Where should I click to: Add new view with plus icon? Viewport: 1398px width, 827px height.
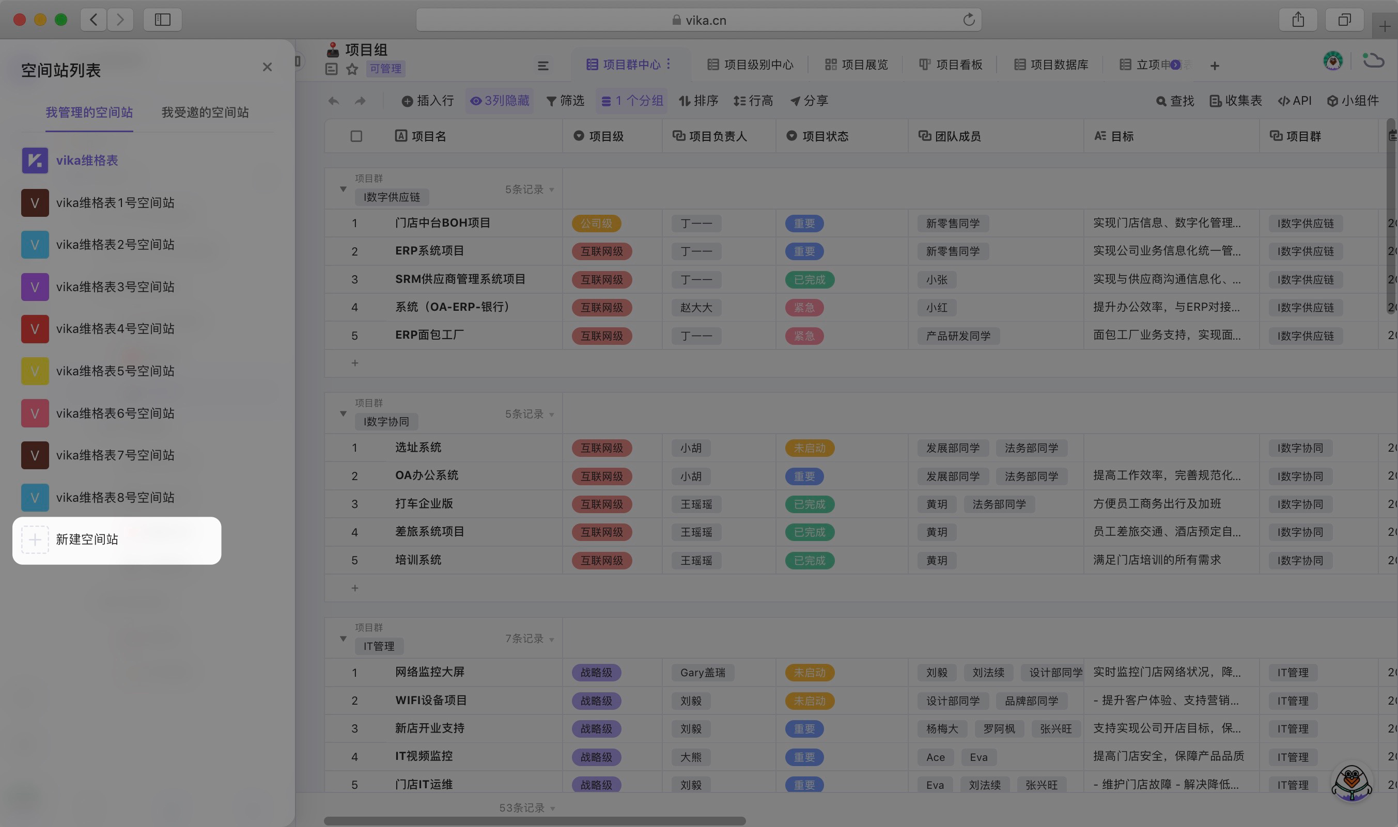1215,66
